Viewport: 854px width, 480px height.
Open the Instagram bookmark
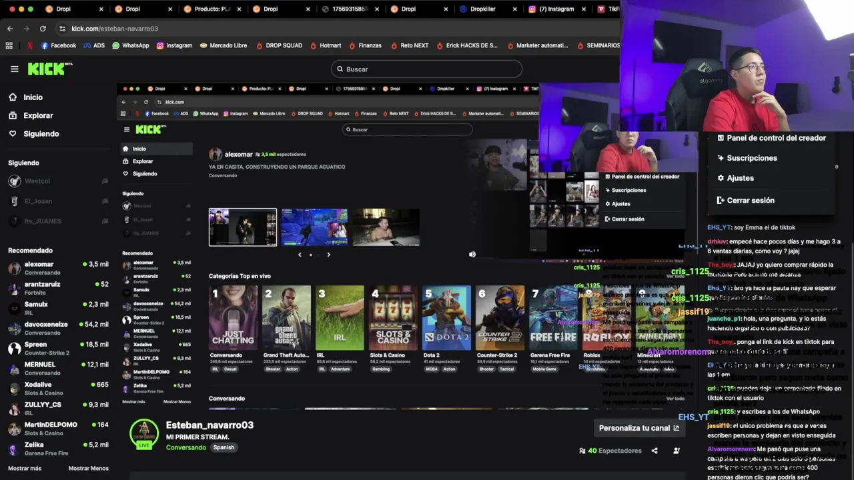coord(174,45)
